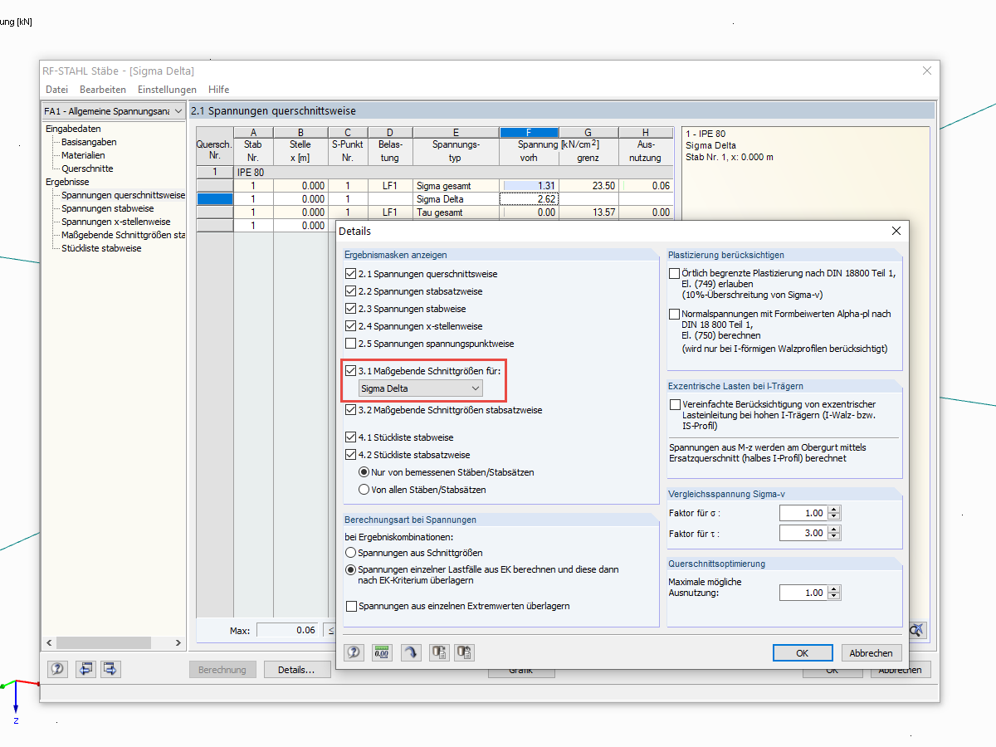Uncheck 2.2 Spannungen stabsatzweise
This screenshot has width=996, height=747.
350,291
